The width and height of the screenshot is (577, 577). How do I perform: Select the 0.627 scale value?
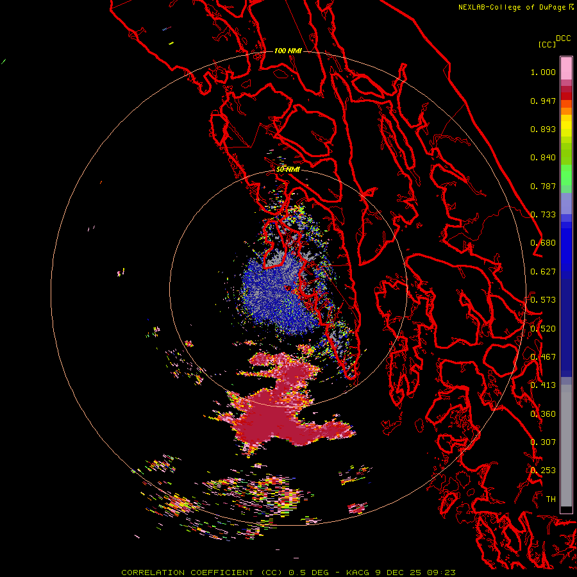pyautogui.click(x=543, y=272)
